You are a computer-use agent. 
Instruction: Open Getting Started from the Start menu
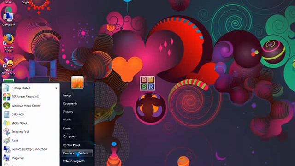pyautogui.click(x=30, y=88)
